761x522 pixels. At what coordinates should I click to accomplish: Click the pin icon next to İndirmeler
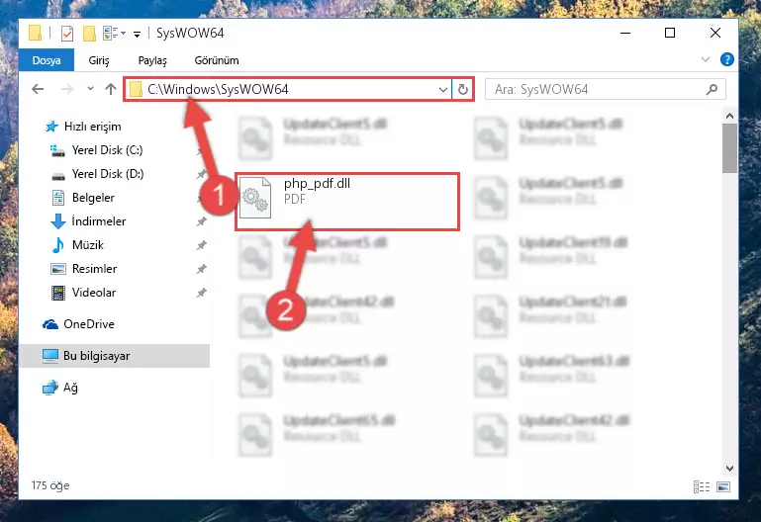click(202, 221)
